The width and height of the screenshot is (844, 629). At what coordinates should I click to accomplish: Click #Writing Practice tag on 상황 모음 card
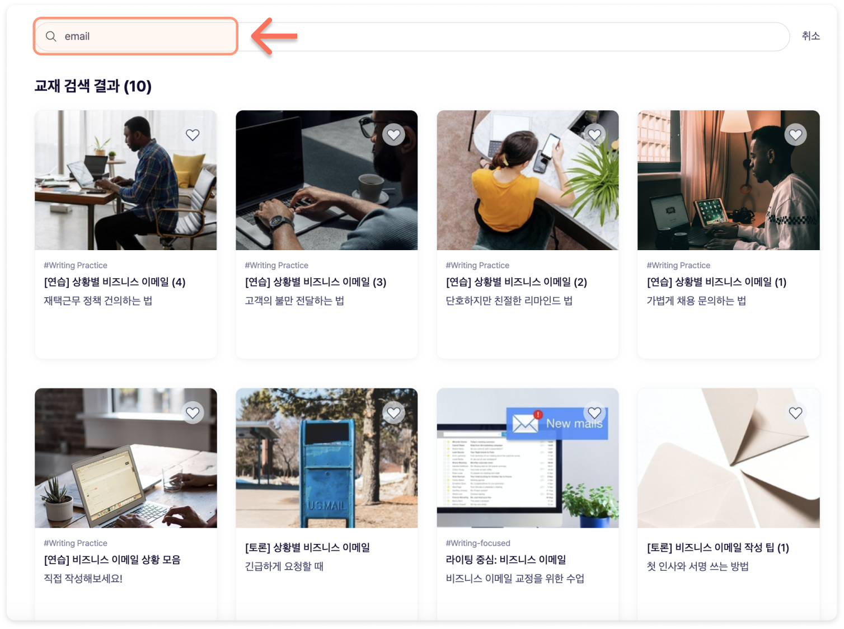tap(76, 543)
